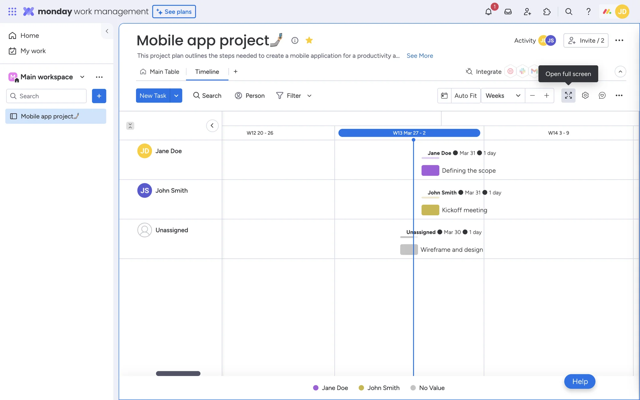Expand the Main workspace selector
This screenshot has height=400, width=640.
(82, 77)
